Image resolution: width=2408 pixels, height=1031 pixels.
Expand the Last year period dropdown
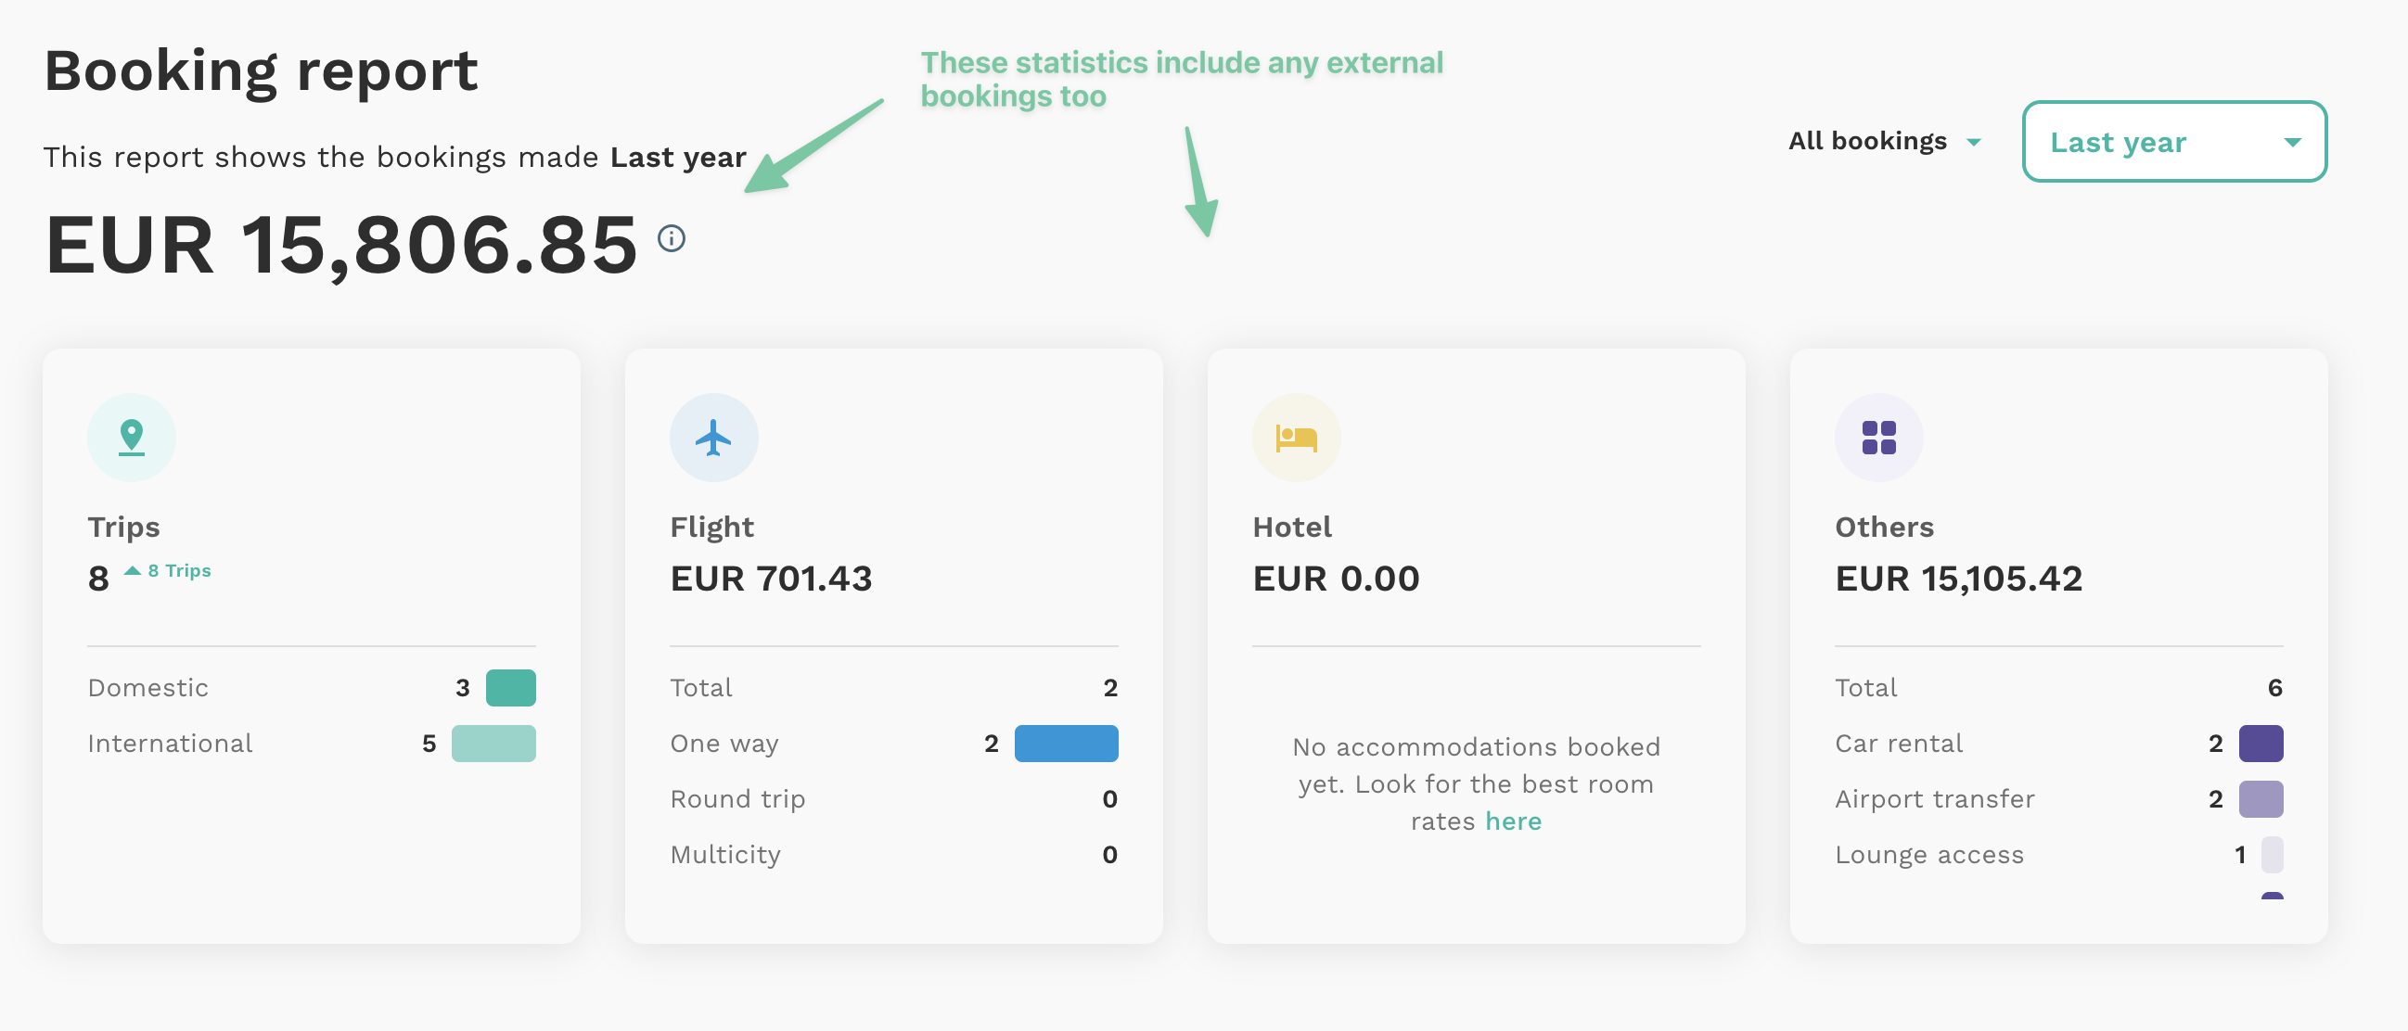[2174, 141]
